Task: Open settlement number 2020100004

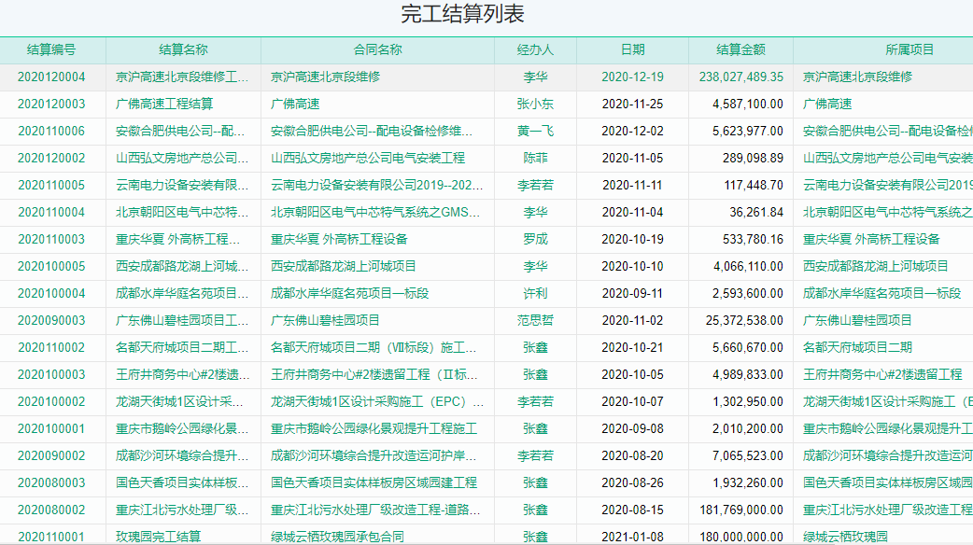Action: coord(51,294)
